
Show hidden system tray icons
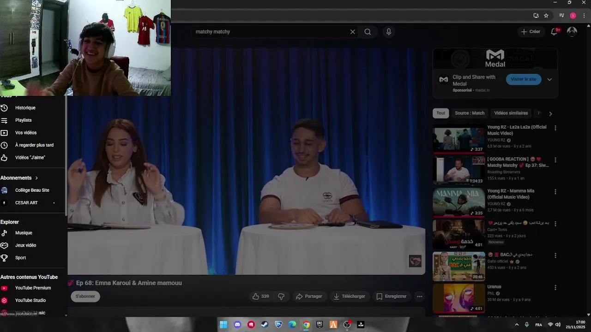[x=516, y=325]
